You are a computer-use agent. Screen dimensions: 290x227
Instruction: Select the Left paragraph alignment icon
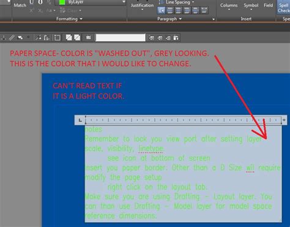tap(170, 10)
